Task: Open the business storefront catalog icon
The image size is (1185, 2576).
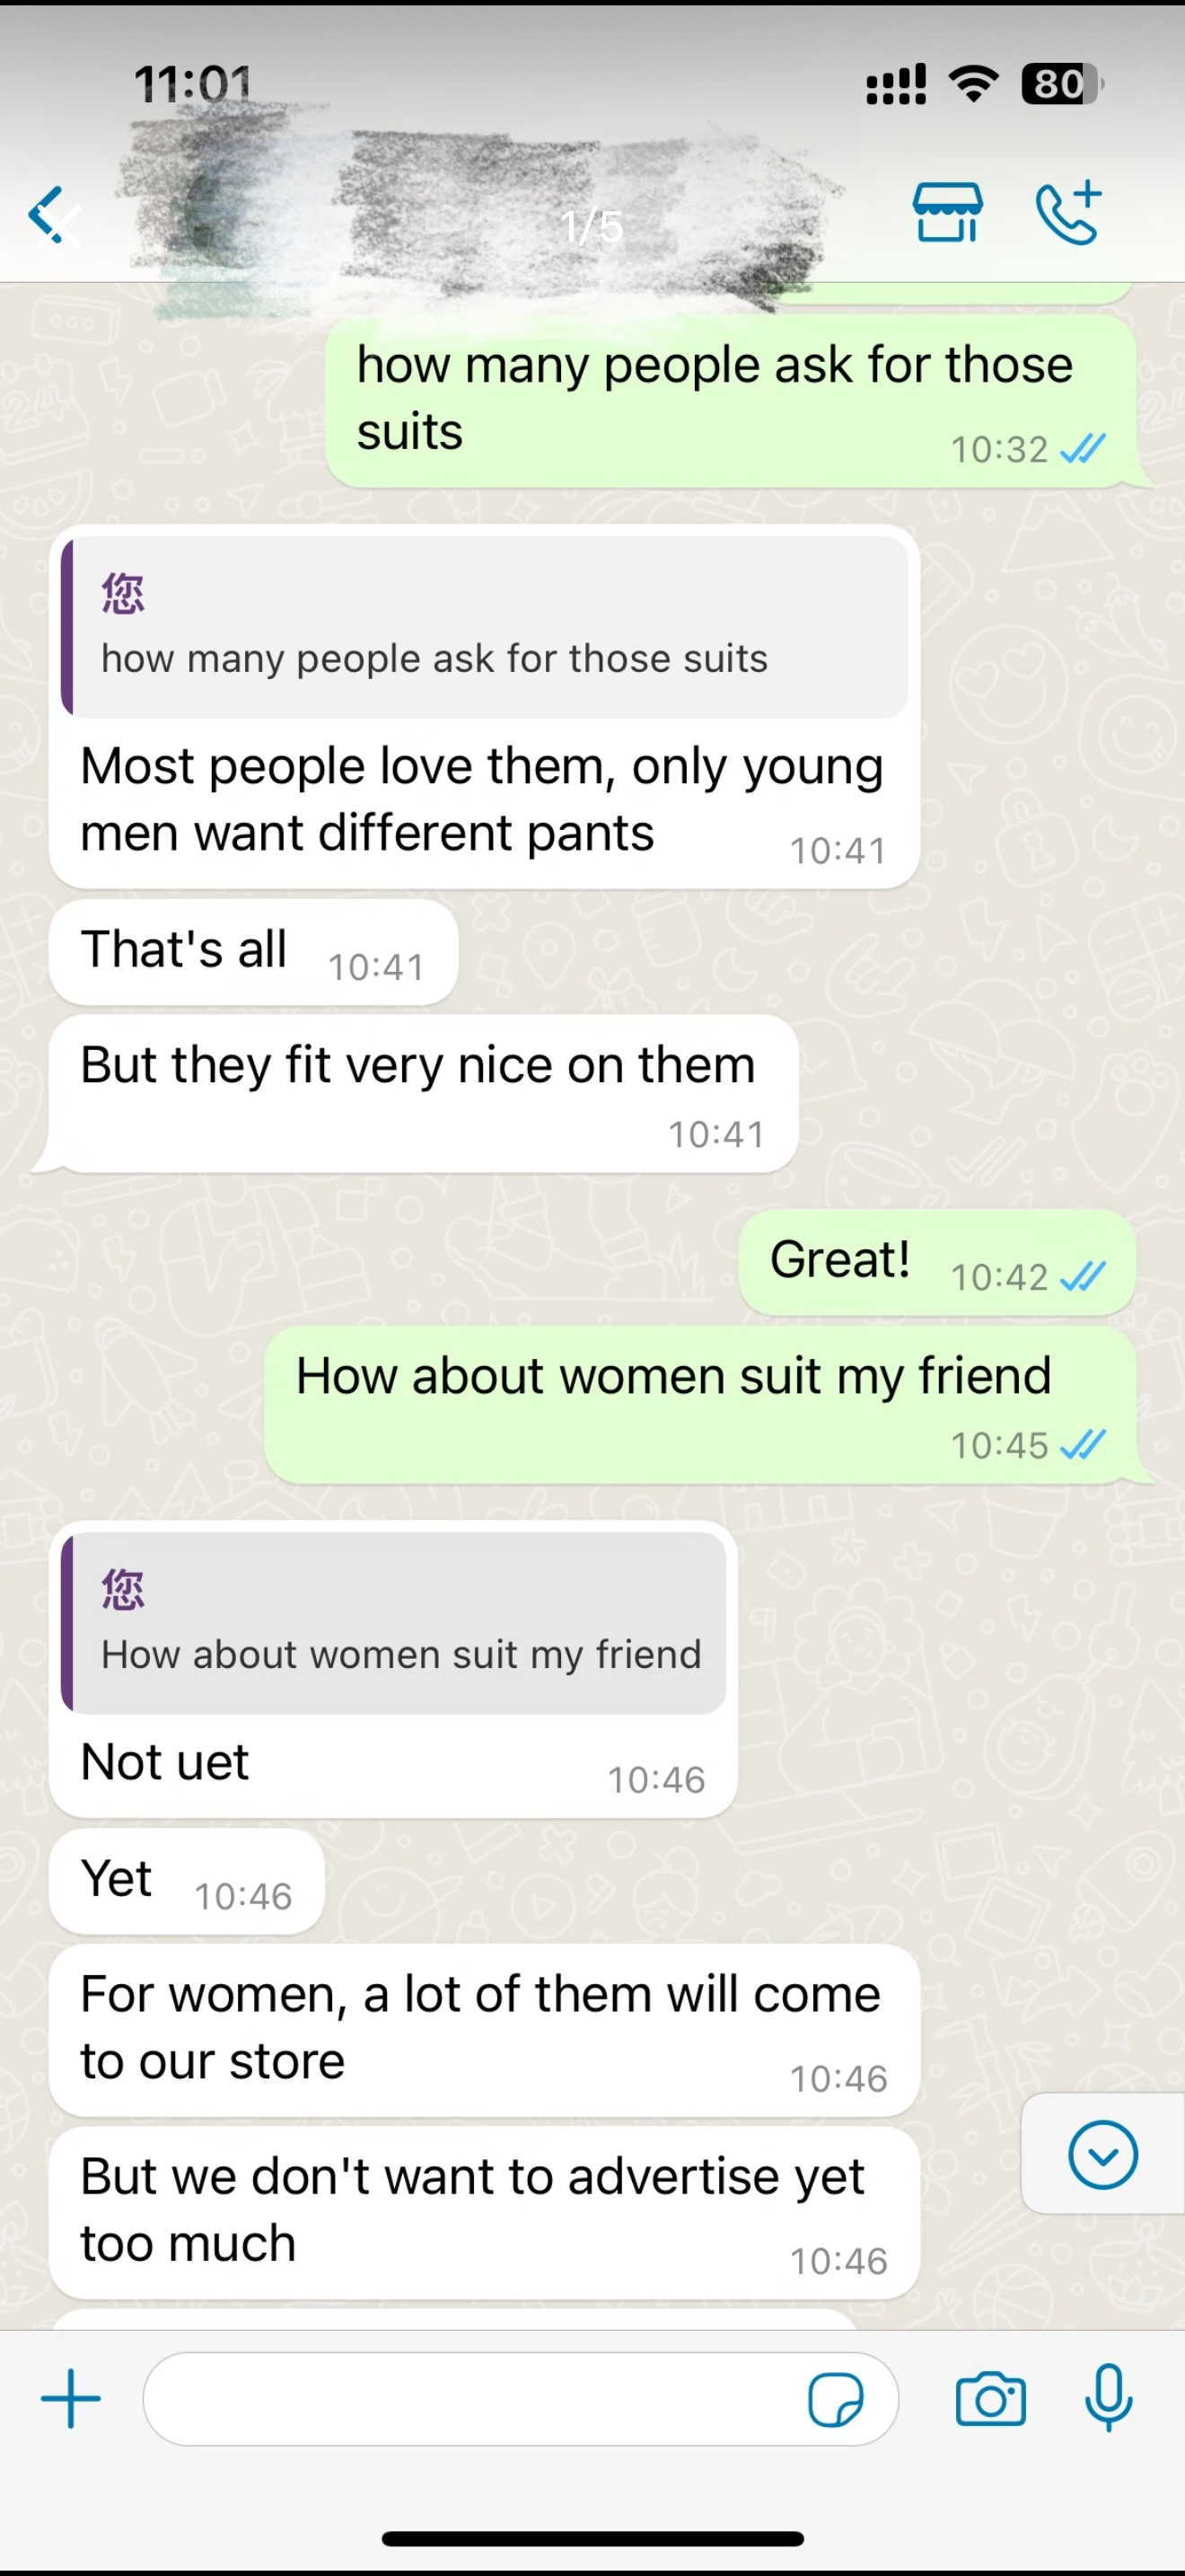Action: [947, 213]
